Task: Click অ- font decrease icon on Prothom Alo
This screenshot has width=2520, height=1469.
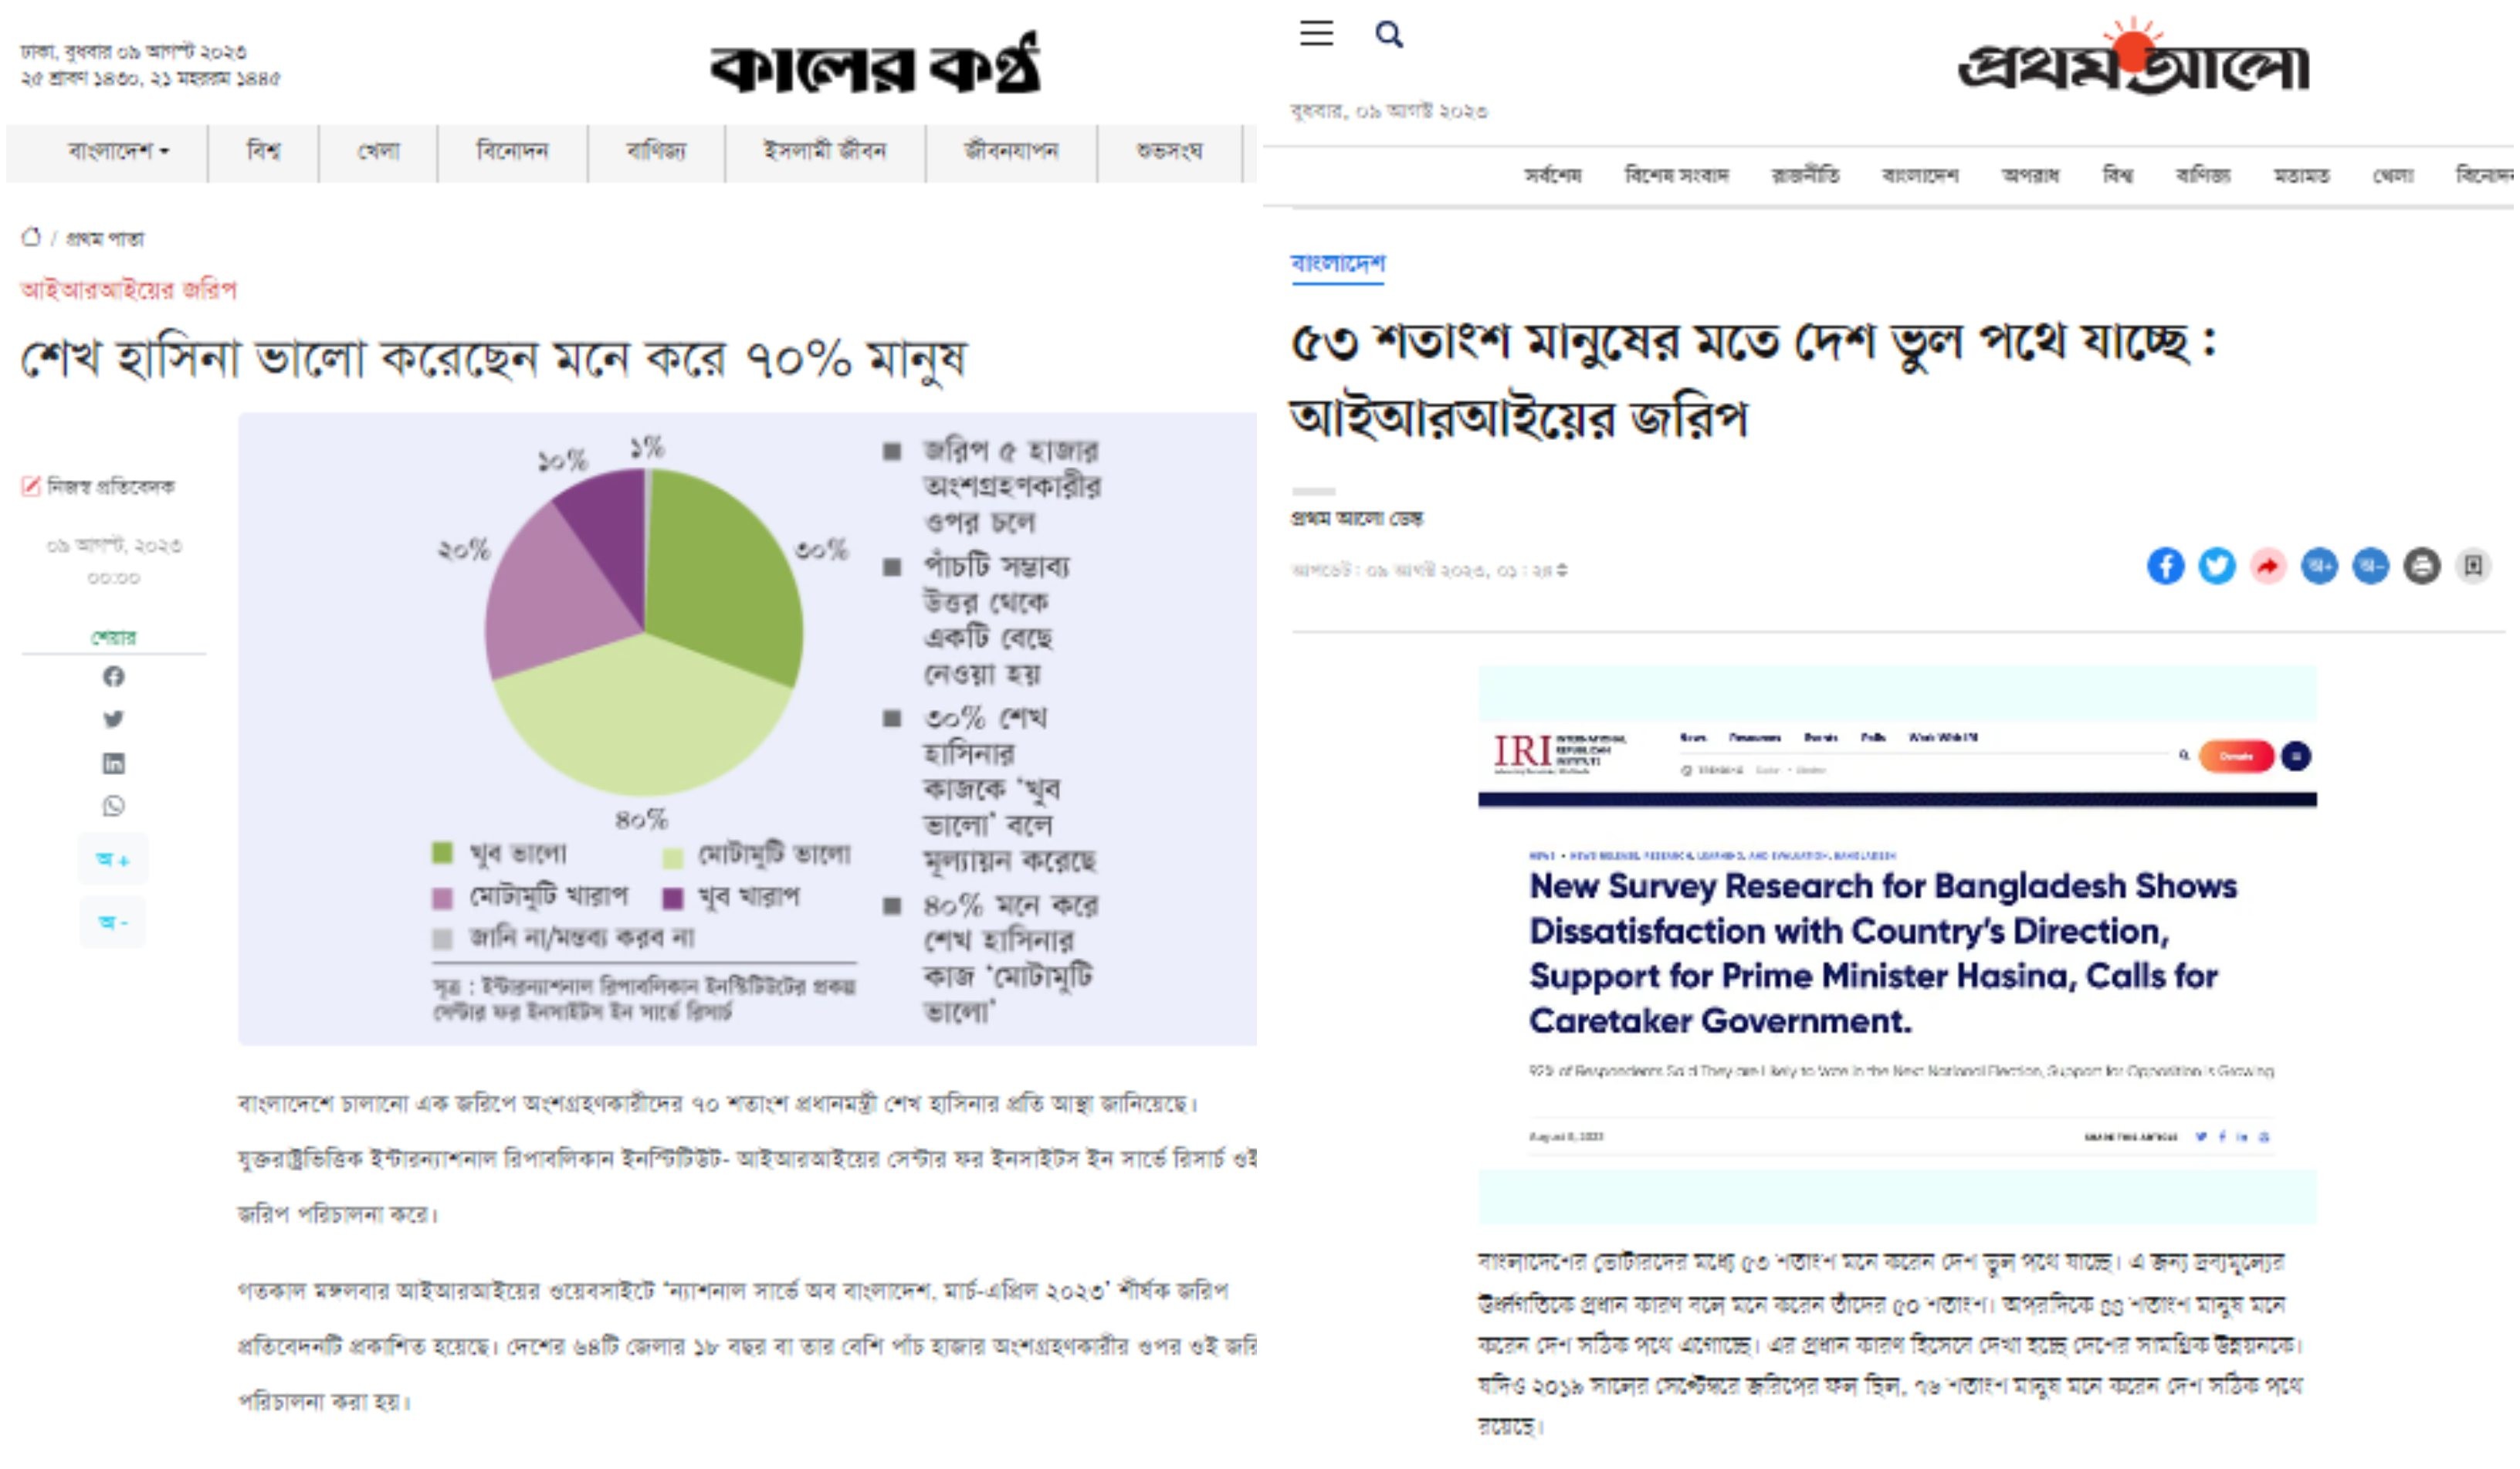Action: tap(2370, 566)
